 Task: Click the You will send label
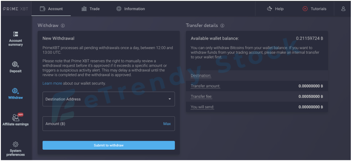pyautogui.click(x=202, y=107)
